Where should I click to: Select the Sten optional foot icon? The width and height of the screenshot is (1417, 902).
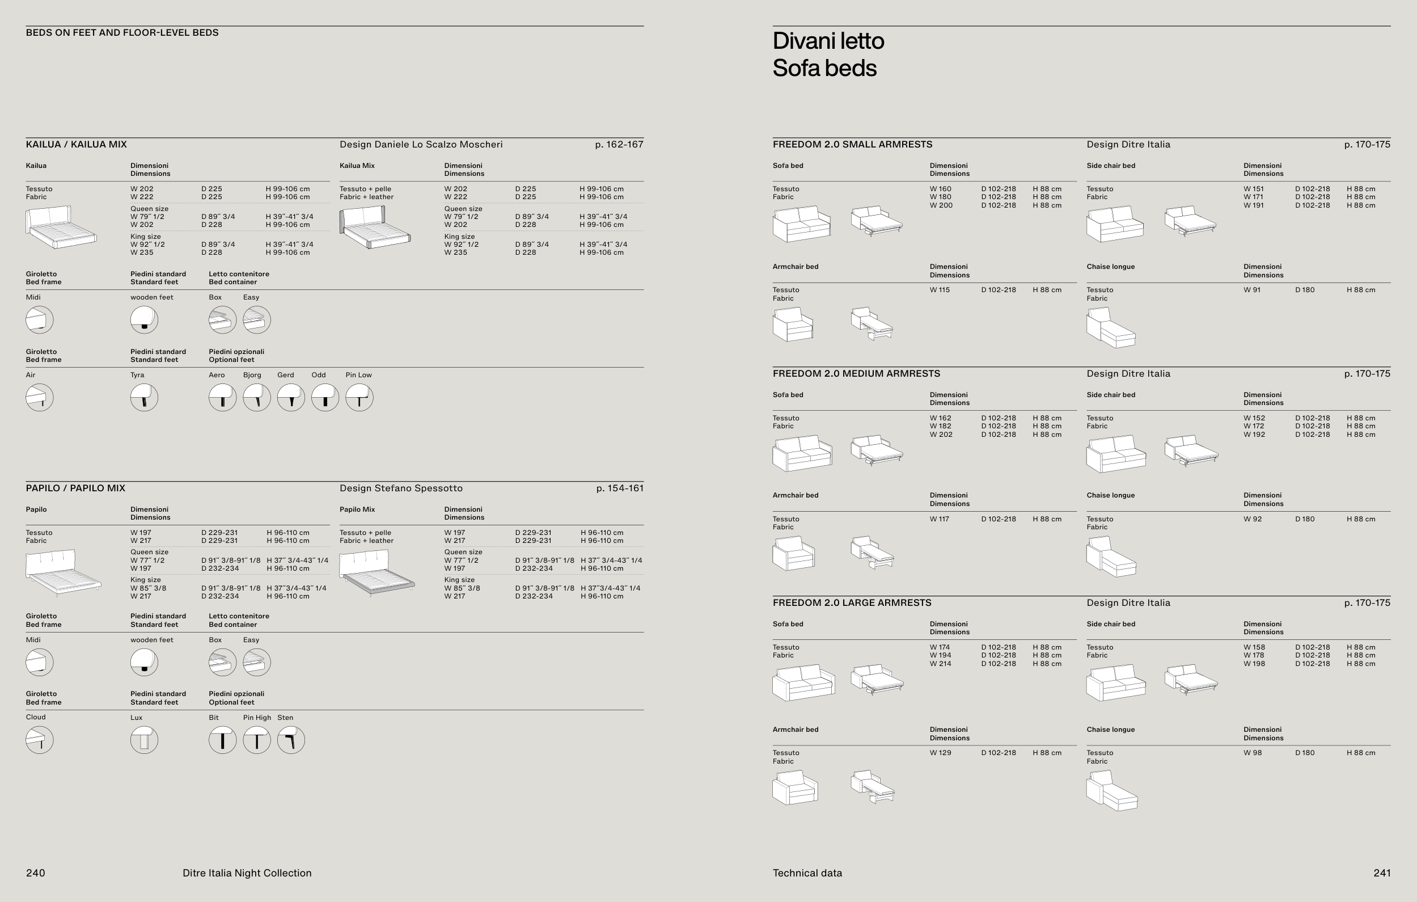pos(291,740)
